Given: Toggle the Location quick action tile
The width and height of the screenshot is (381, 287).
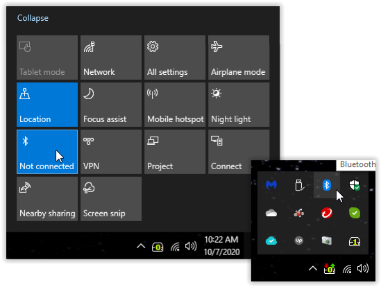Looking at the screenshot, I should (47, 105).
